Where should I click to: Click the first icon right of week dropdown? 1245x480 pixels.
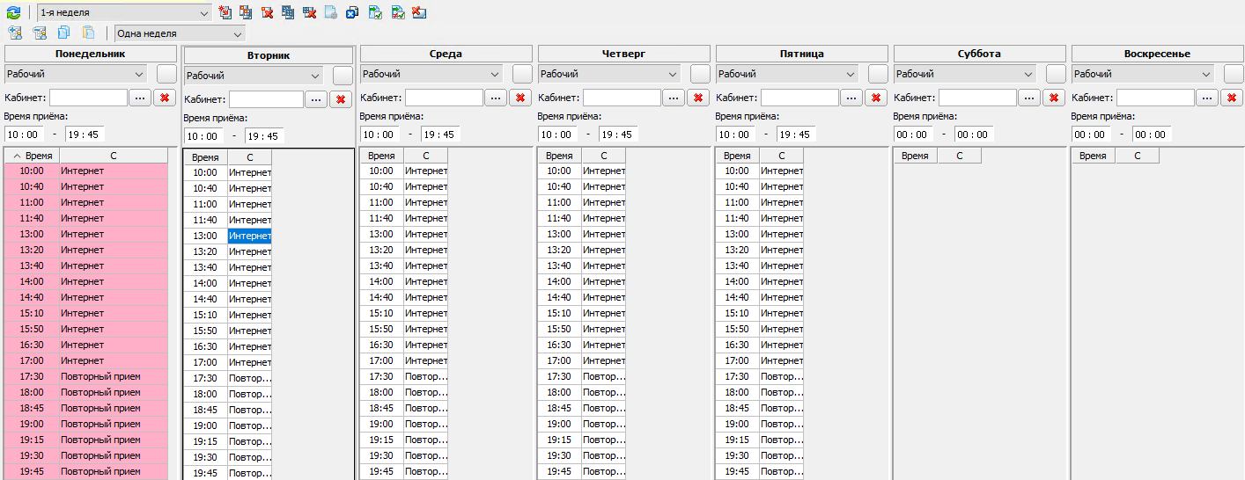(225, 12)
